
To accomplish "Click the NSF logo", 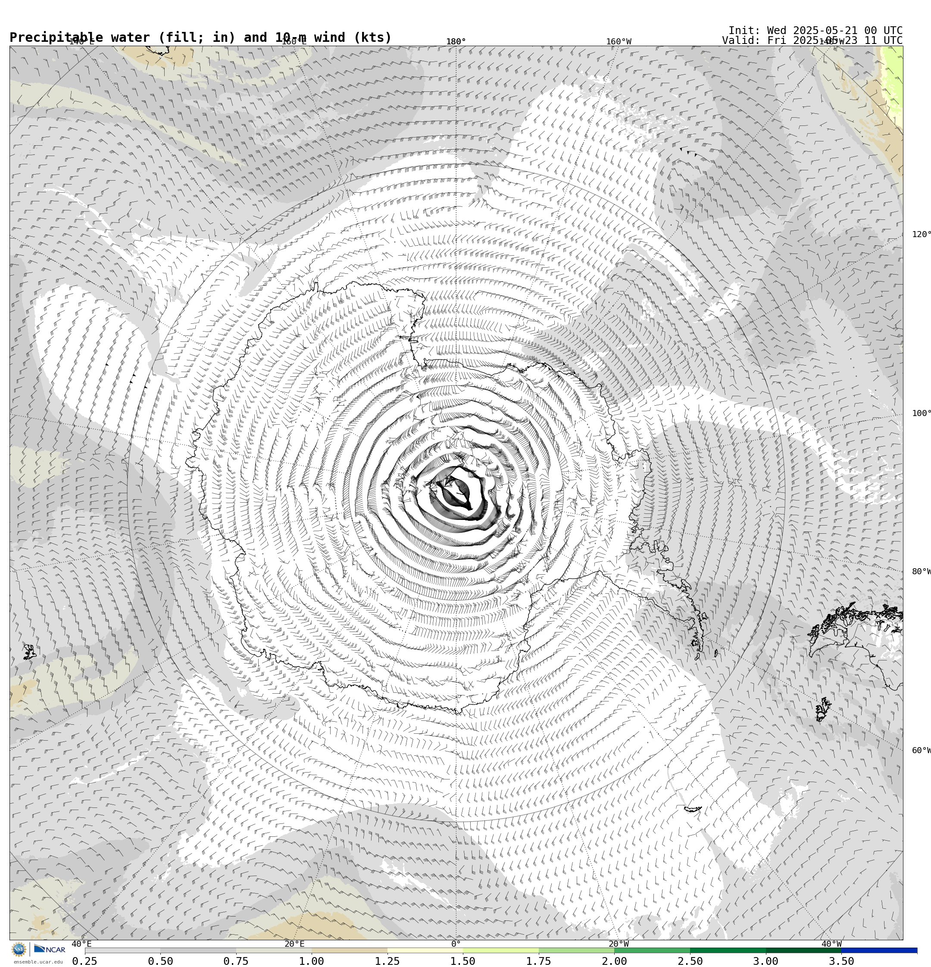I will pyautogui.click(x=19, y=949).
